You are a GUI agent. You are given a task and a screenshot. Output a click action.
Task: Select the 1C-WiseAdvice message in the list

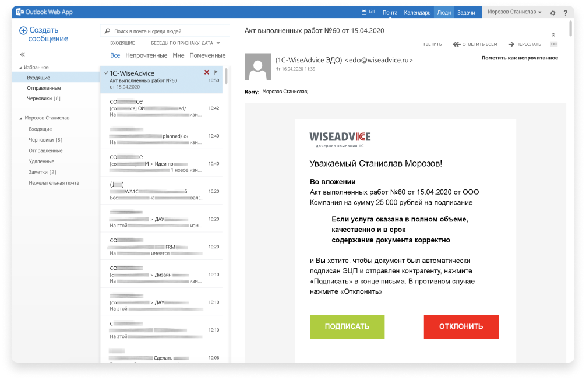(x=161, y=80)
